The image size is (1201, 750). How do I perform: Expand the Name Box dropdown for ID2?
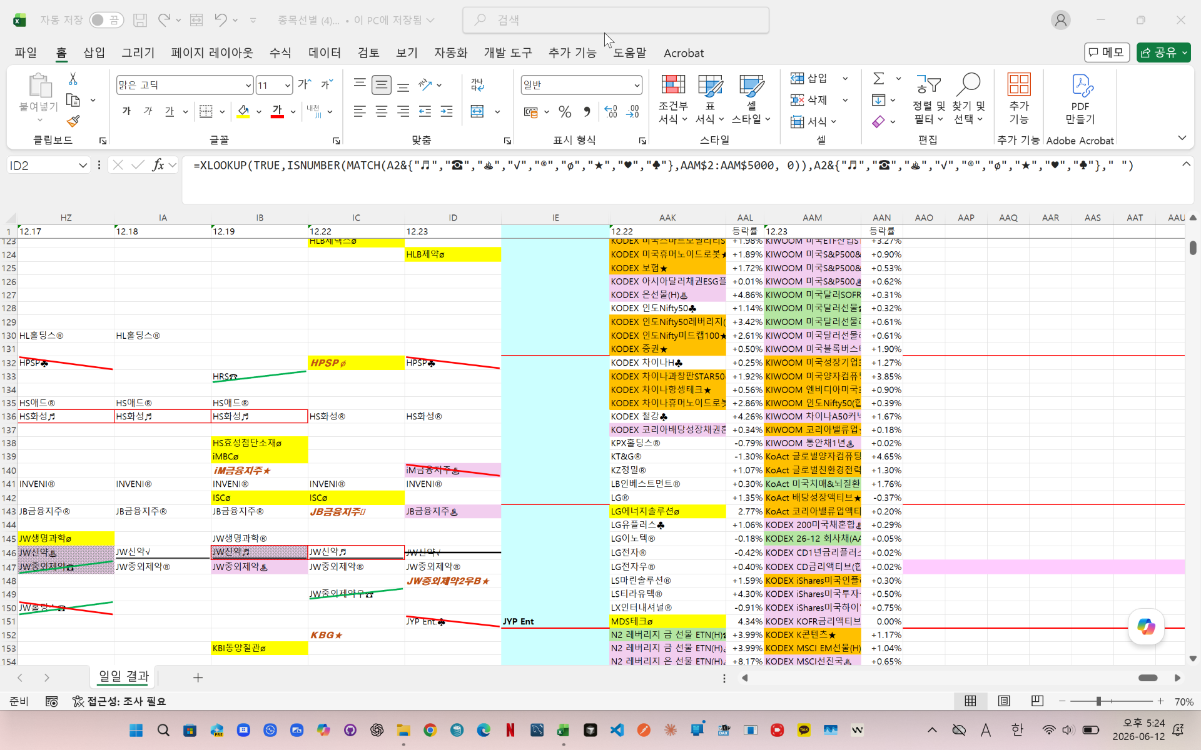[x=83, y=165]
